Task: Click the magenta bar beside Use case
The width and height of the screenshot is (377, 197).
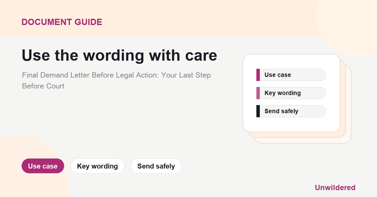Action: (258, 75)
